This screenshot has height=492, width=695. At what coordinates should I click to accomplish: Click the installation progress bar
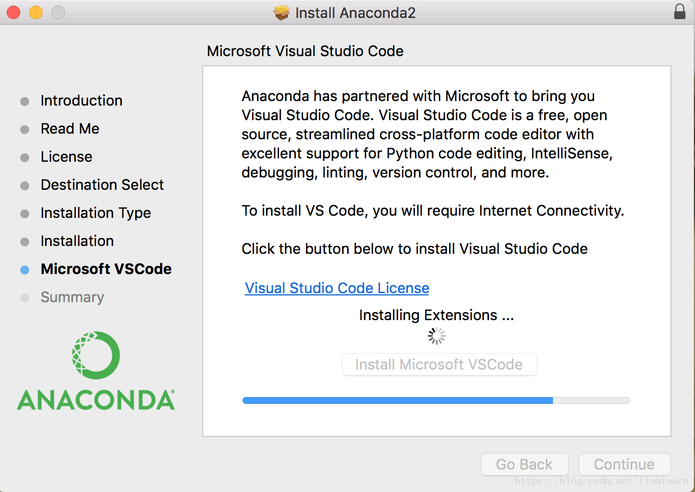tap(436, 400)
